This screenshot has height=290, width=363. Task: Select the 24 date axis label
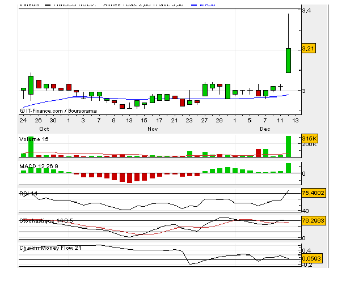23,121
